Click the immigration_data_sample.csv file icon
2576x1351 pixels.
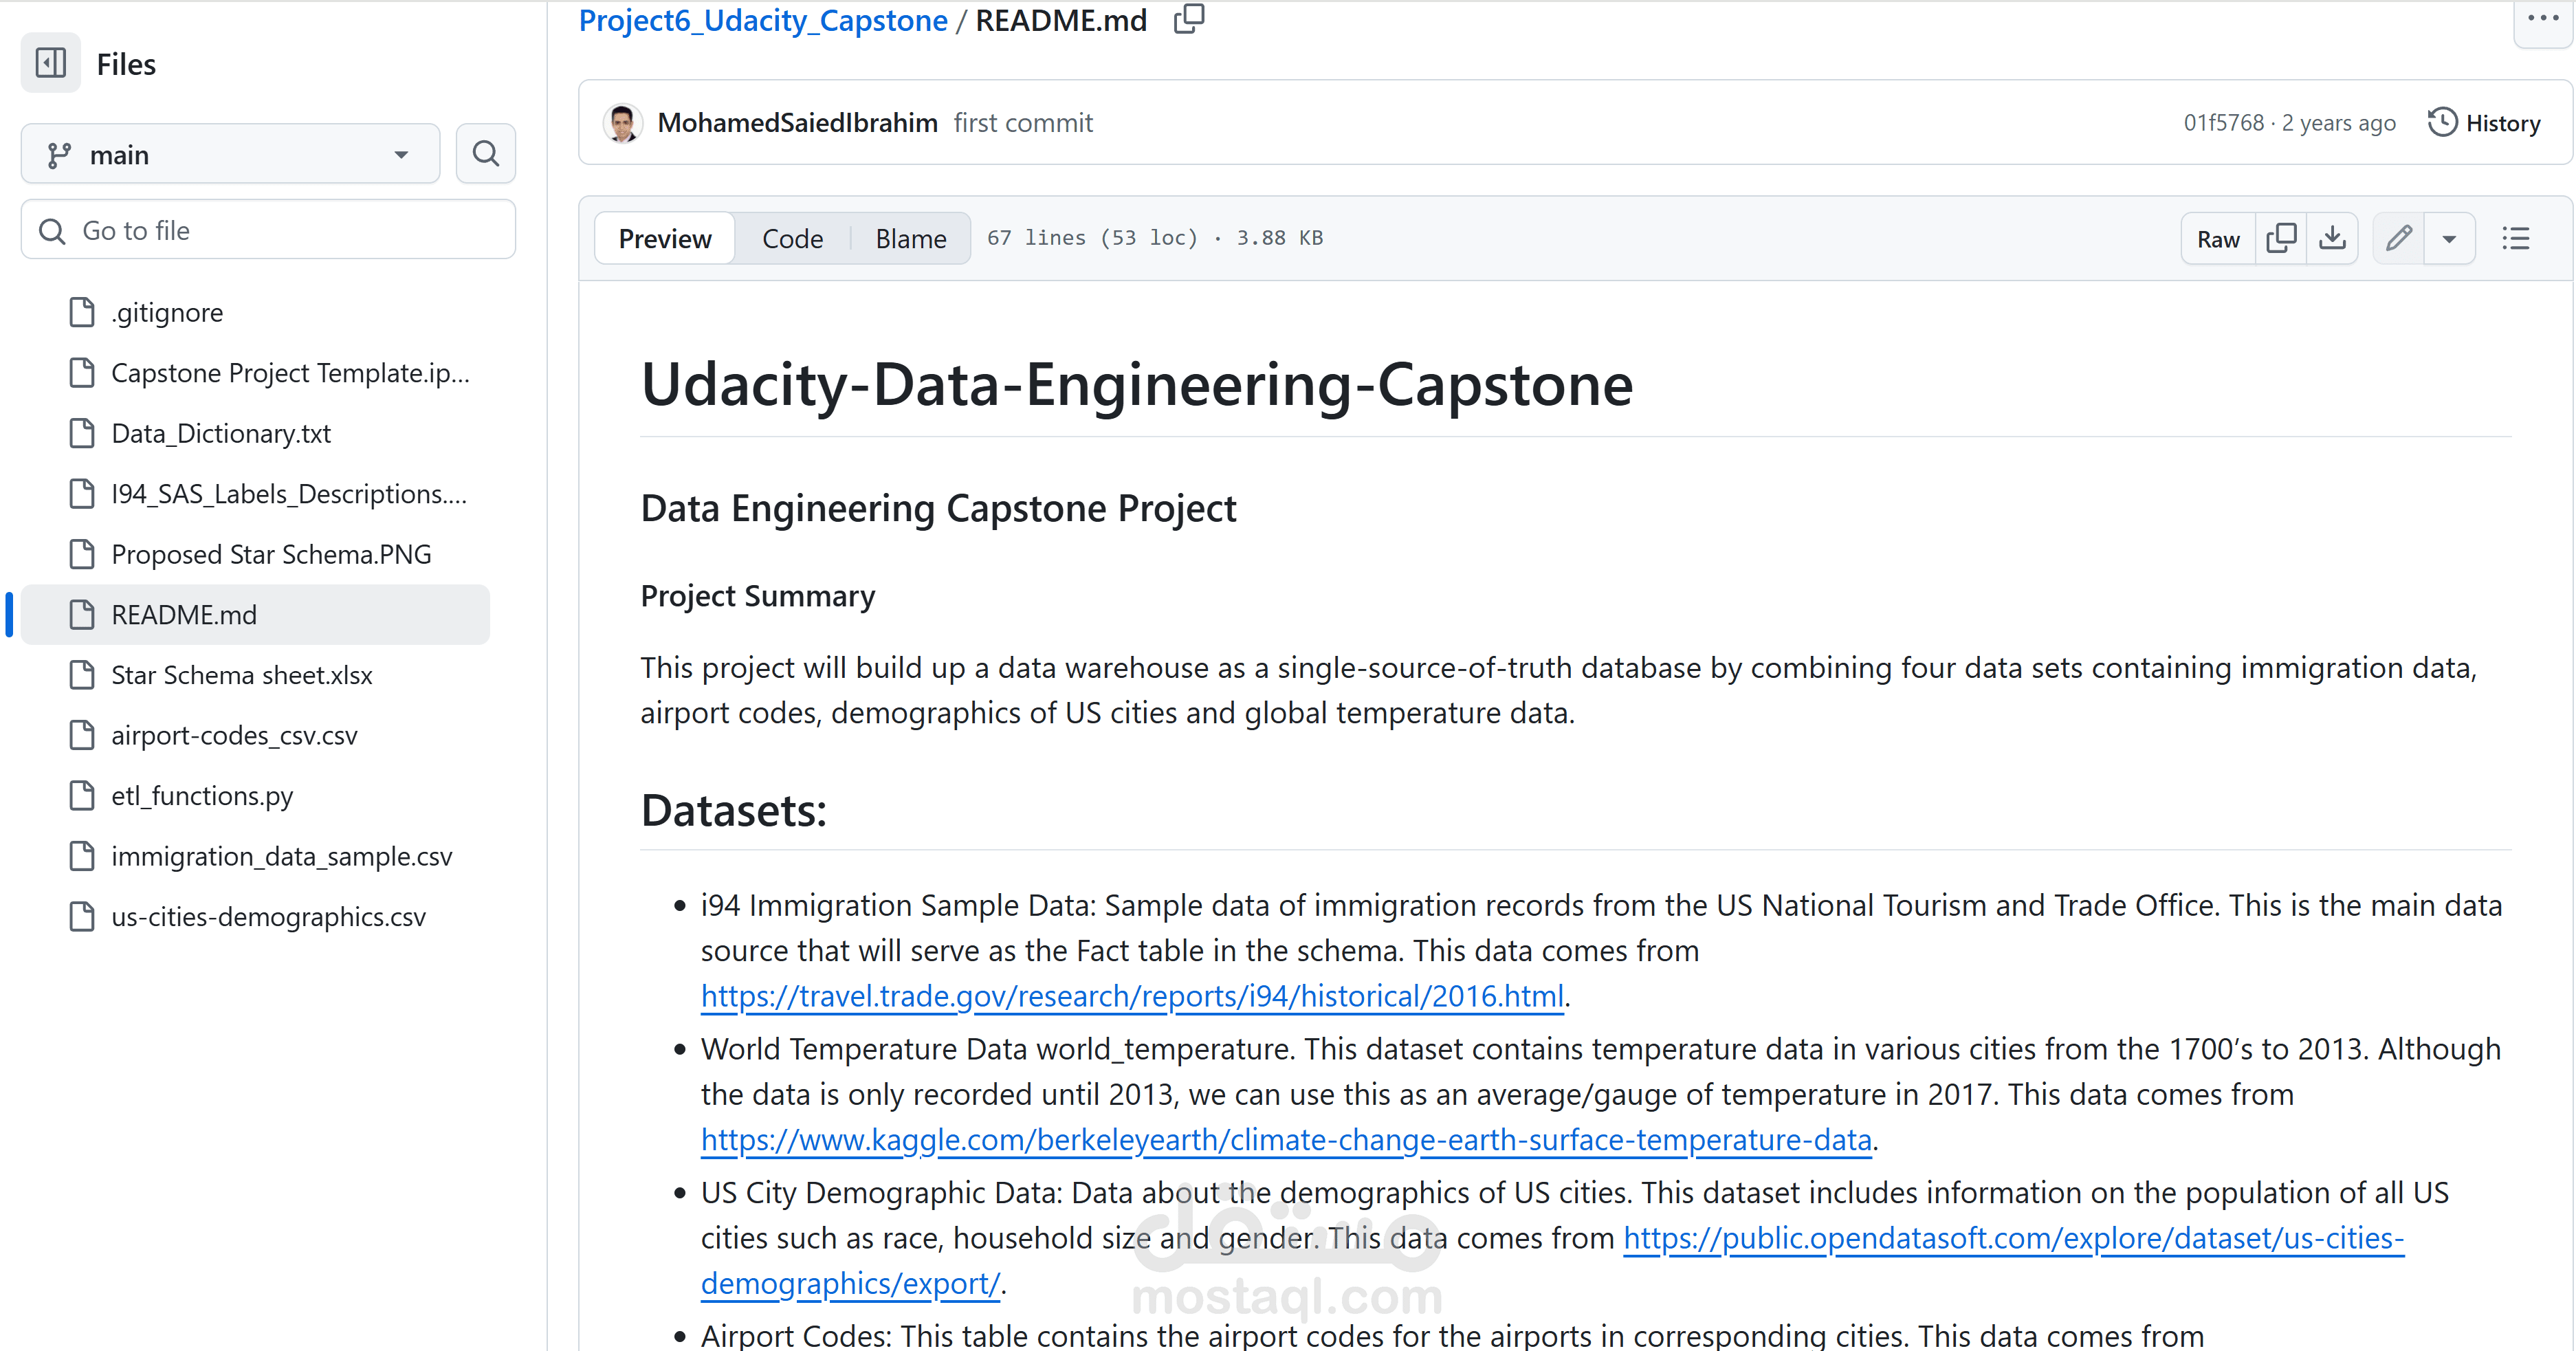82,856
